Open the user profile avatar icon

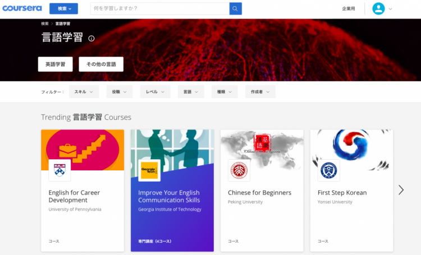pyautogui.click(x=378, y=8)
